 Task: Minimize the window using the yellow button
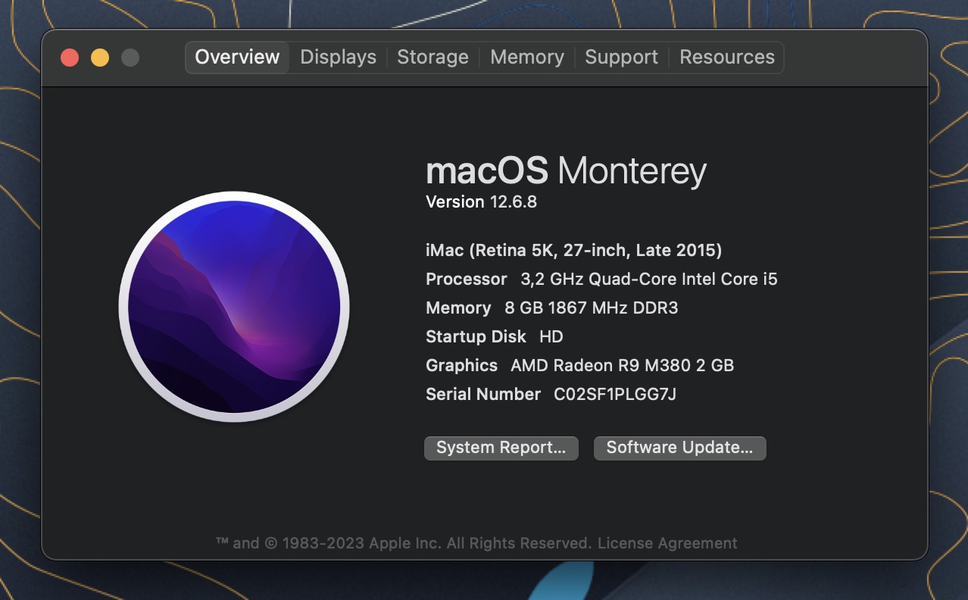tap(100, 58)
